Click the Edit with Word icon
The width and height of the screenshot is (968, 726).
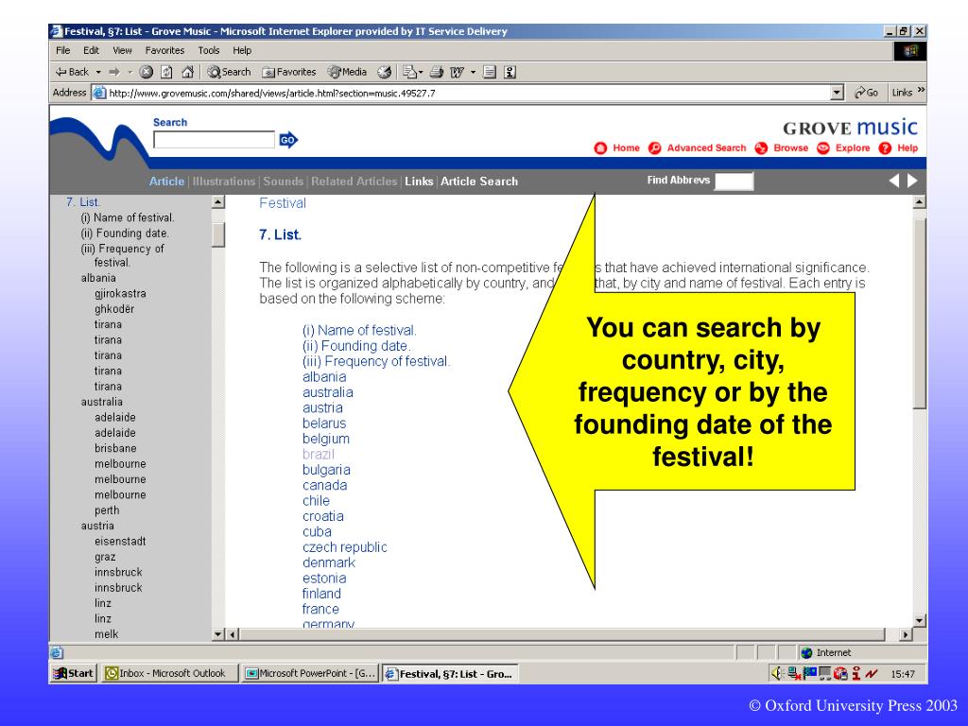pyautogui.click(x=457, y=72)
